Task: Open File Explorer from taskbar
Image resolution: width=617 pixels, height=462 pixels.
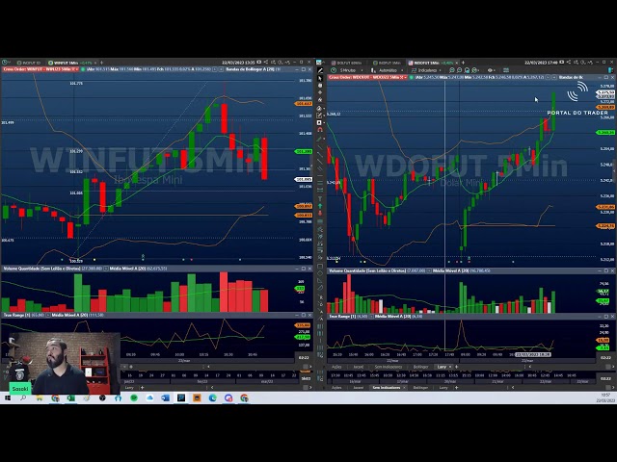Action: click(40, 398)
